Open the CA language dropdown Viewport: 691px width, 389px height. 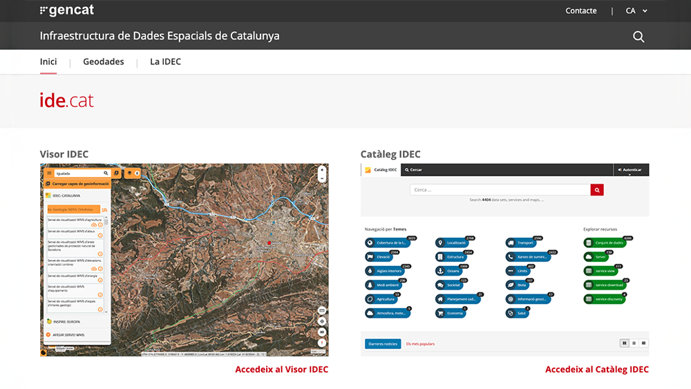point(636,10)
